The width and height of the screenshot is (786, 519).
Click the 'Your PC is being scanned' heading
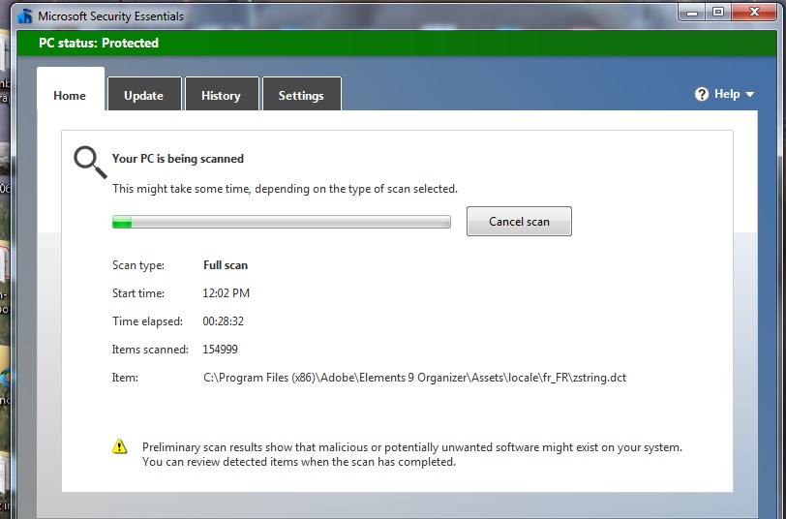tap(178, 159)
